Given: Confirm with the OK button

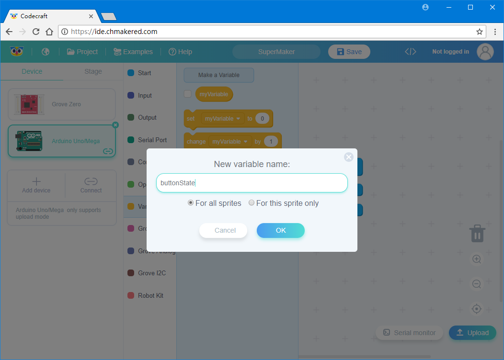Looking at the screenshot, I should click(x=280, y=230).
